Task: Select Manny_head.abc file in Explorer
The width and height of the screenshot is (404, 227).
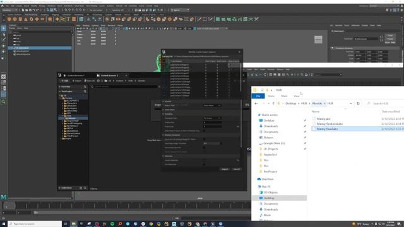Action: coord(327,129)
